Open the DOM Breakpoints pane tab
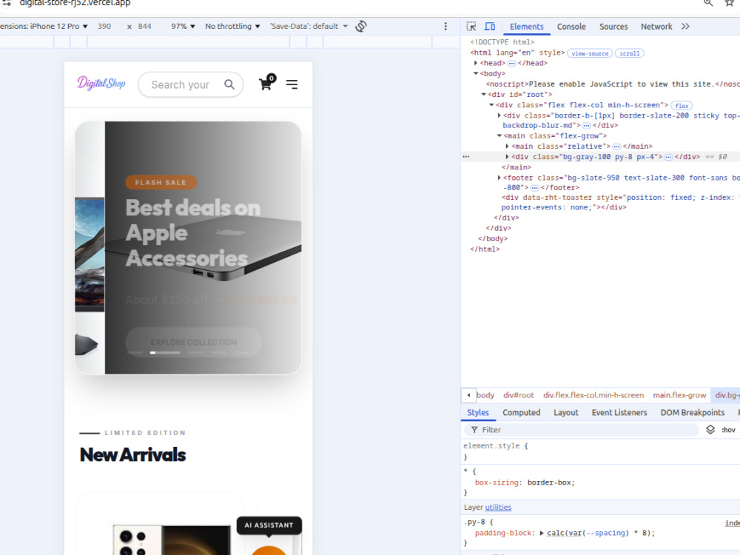The height and width of the screenshot is (555, 740). [x=693, y=412]
